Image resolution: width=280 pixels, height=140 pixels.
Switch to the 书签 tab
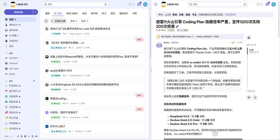[x=135, y=13]
